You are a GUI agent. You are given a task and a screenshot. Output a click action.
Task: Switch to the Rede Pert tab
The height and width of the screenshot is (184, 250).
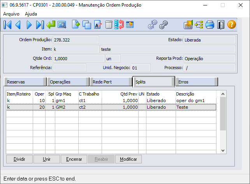click(111, 82)
